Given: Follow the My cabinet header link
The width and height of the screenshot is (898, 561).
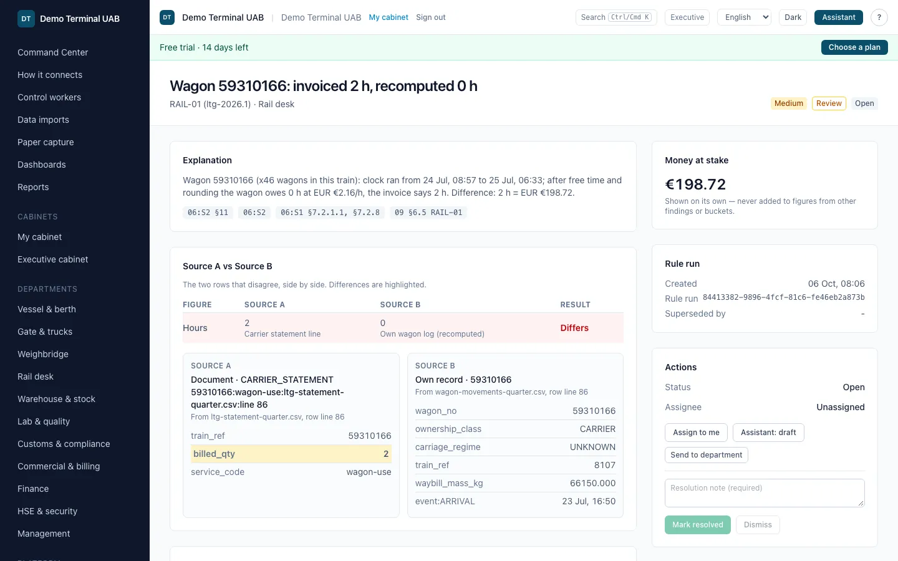Looking at the screenshot, I should [389, 17].
